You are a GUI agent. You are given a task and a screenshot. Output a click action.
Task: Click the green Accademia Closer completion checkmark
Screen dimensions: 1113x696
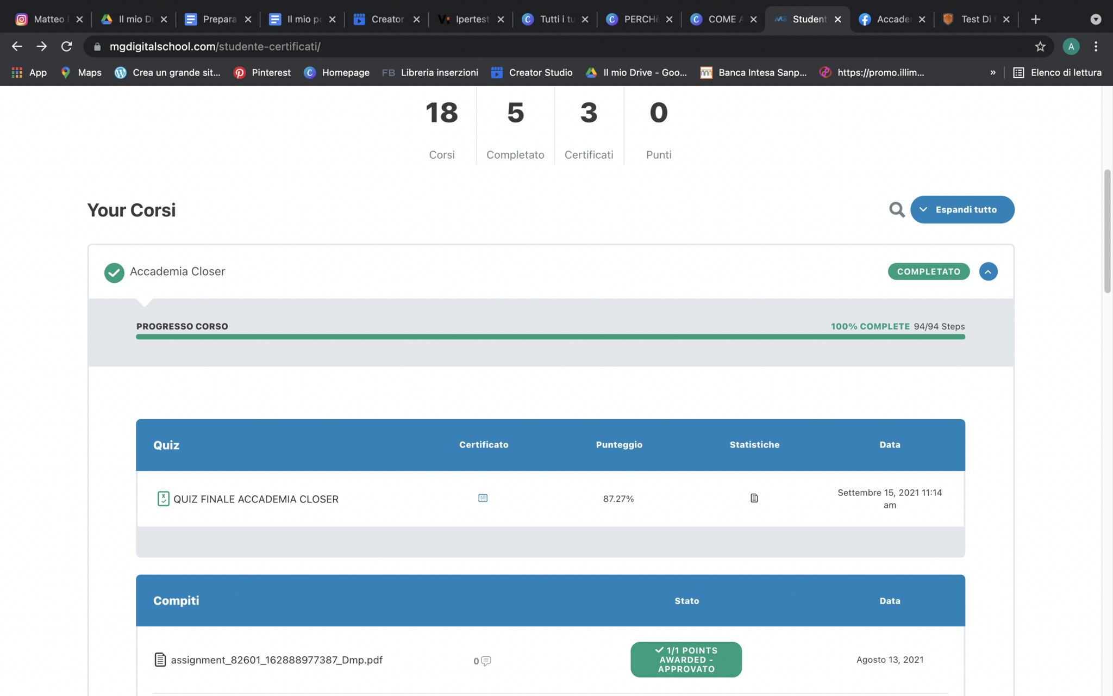114,272
